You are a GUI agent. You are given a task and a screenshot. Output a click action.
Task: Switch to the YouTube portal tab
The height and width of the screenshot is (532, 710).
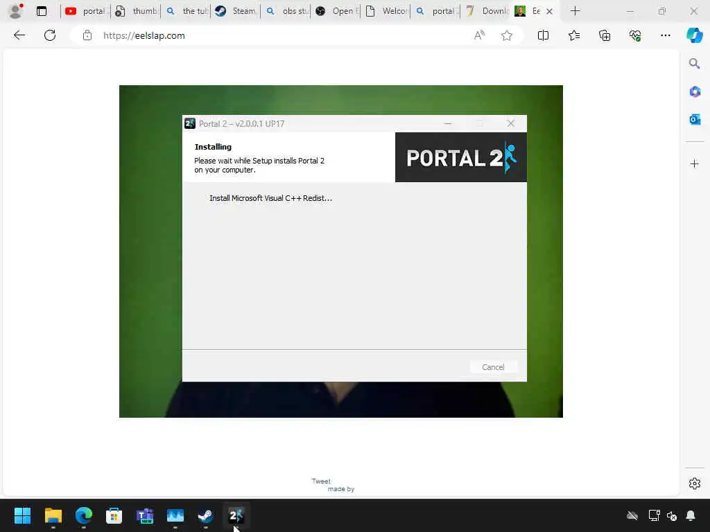click(x=85, y=11)
